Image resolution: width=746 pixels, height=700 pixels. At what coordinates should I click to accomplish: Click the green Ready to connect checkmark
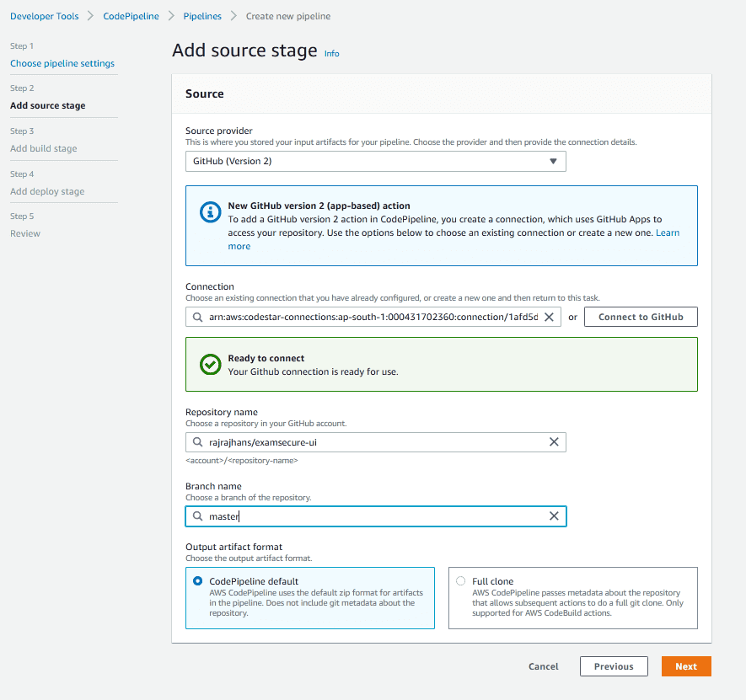(x=210, y=365)
